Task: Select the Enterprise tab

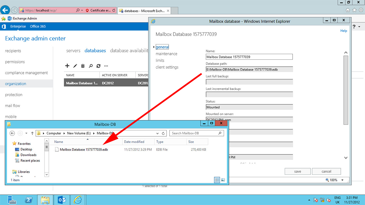Action: pyautogui.click(x=18, y=26)
